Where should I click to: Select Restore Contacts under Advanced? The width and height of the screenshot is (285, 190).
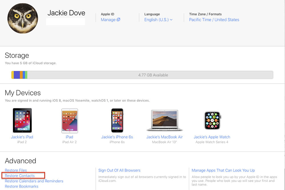click(20, 176)
